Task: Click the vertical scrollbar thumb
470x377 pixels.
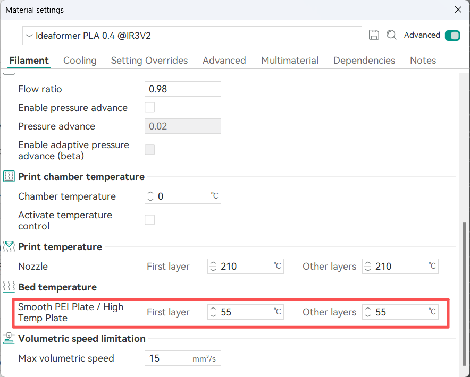Action: coord(464,294)
